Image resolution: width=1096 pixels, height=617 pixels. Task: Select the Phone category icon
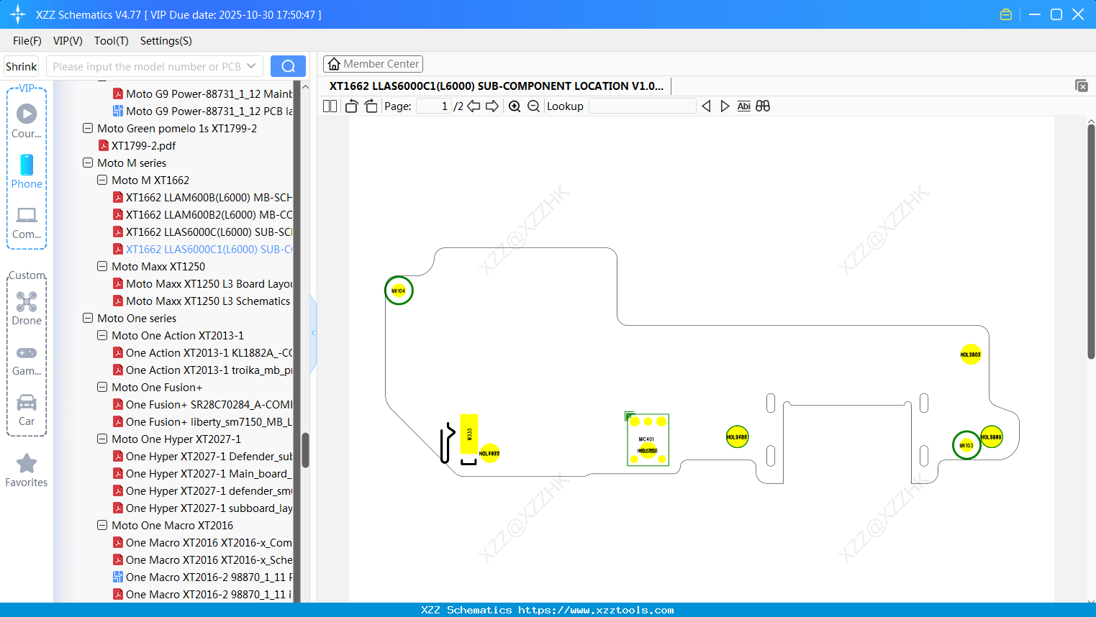click(27, 171)
